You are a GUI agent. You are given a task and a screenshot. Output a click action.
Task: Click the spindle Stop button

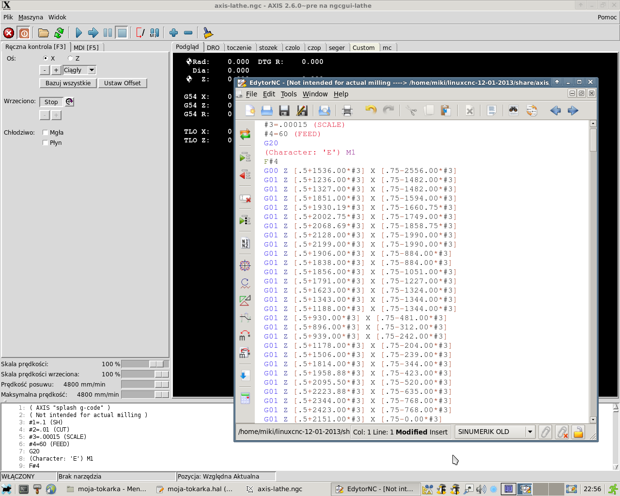(x=51, y=102)
